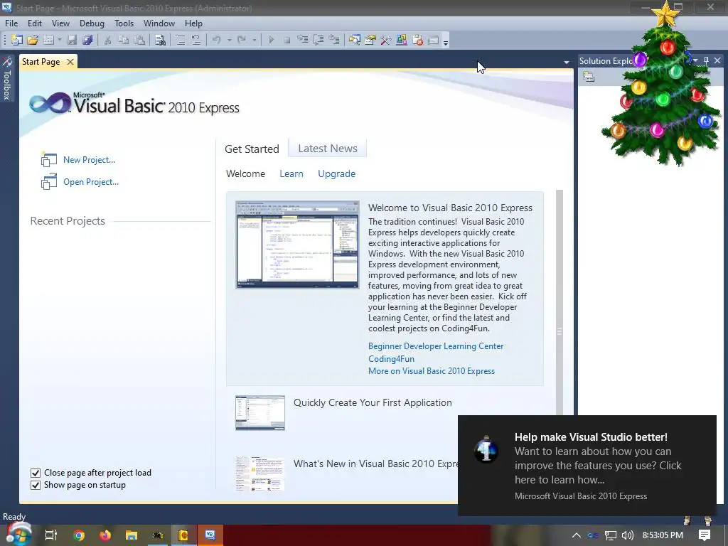This screenshot has width=728, height=546.
Task: Select the Learn sub-tab
Action: [291, 173]
